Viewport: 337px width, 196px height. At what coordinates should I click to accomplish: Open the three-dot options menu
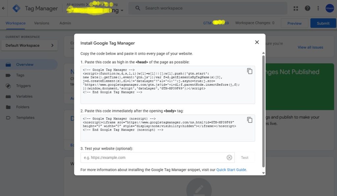tap(318, 8)
